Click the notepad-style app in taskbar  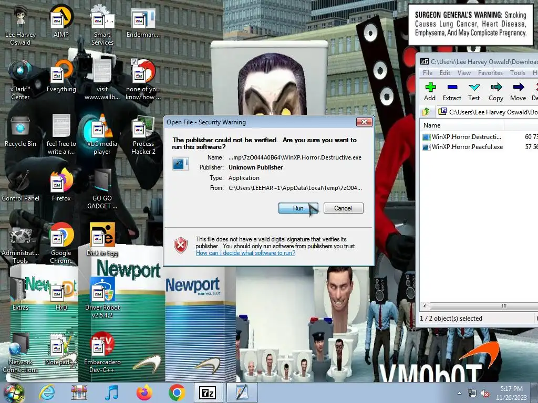point(242,393)
